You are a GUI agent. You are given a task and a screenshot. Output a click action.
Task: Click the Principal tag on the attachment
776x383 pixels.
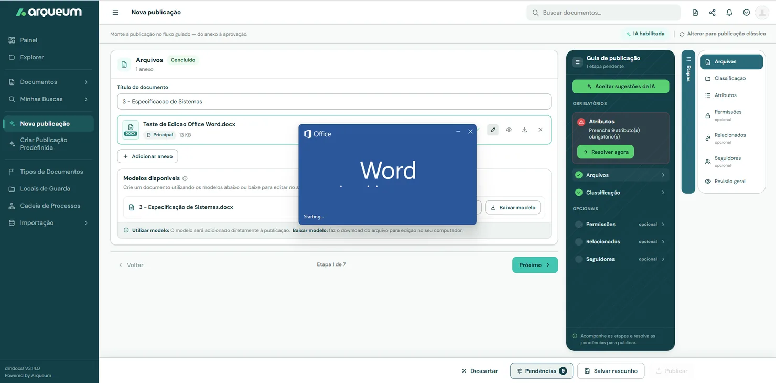click(x=159, y=135)
